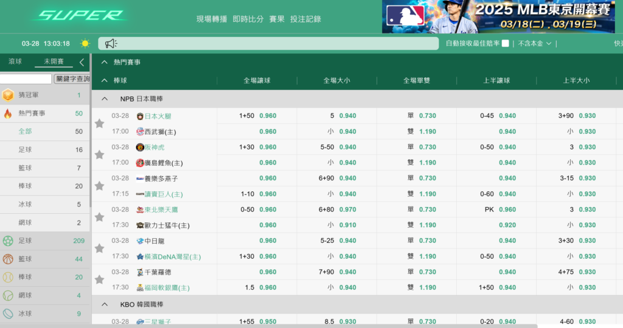Select the 猜冠軍 trophy icon
This screenshot has width=623, height=328.
pyautogui.click(x=8, y=95)
